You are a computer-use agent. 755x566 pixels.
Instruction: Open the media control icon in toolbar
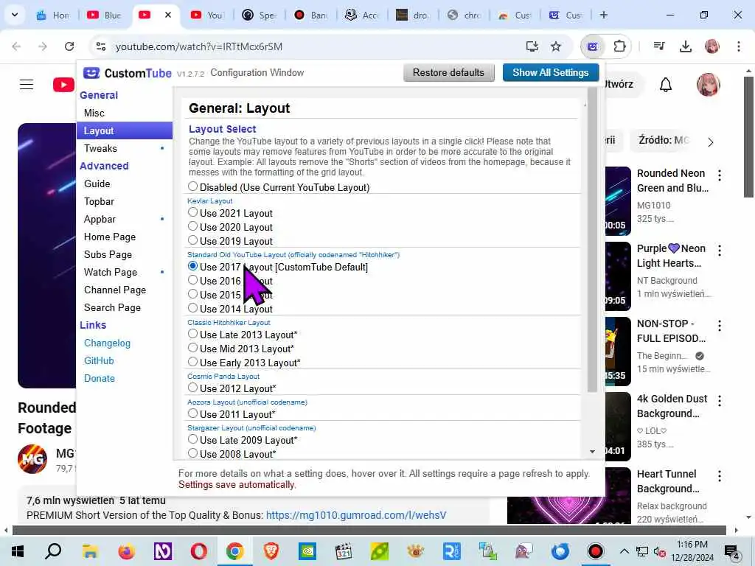point(659,46)
